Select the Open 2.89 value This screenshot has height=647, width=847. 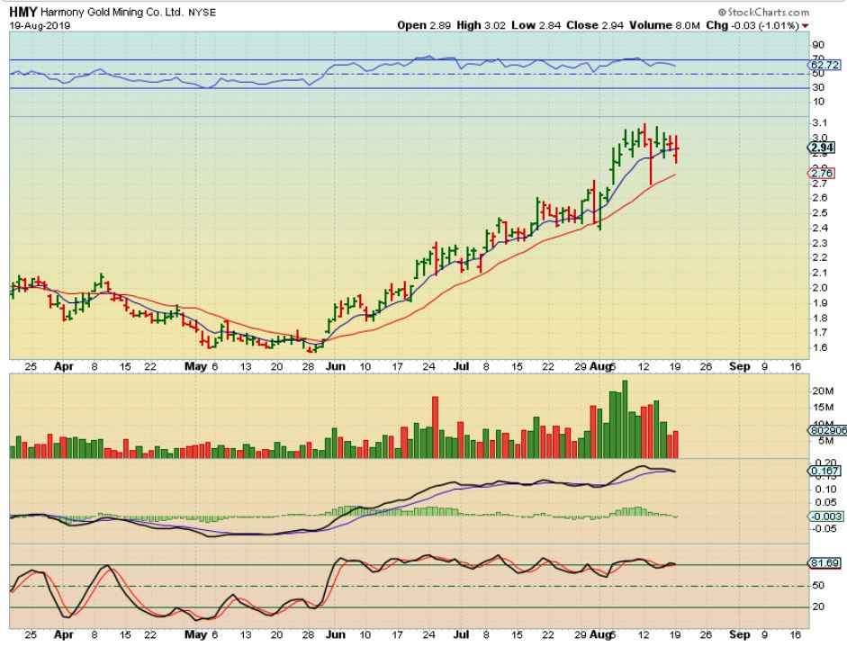pyautogui.click(x=423, y=25)
